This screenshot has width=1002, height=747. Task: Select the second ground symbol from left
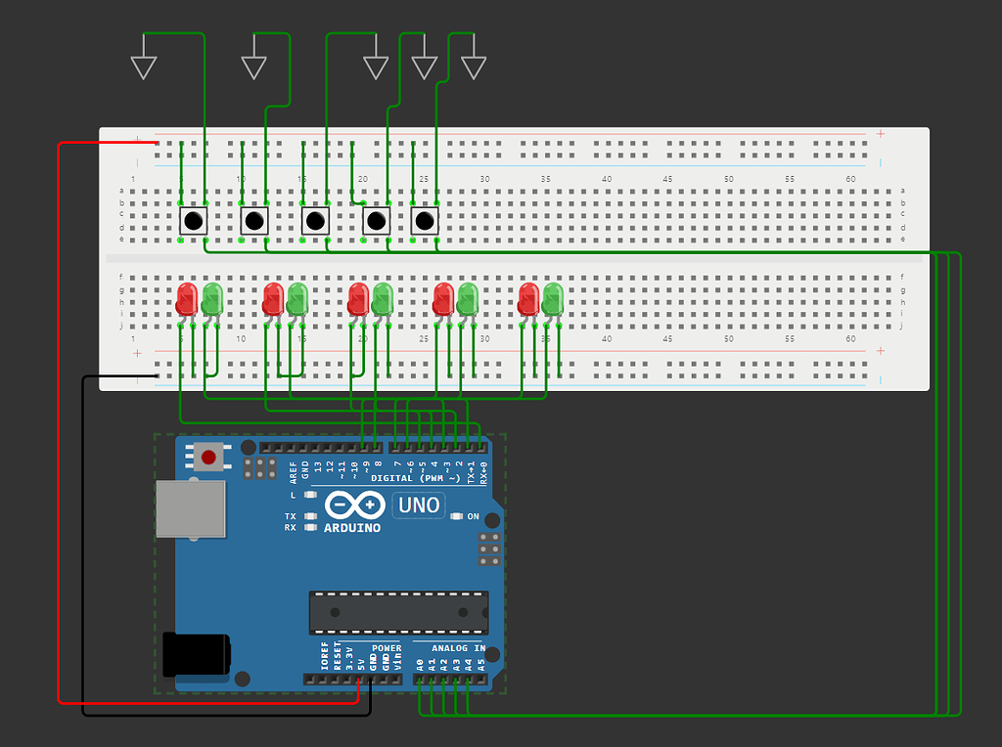tap(254, 66)
